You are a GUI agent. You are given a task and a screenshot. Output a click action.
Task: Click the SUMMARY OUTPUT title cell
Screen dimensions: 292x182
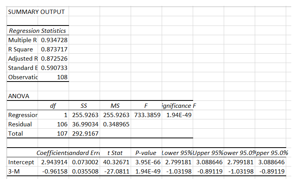tap(36, 12)
